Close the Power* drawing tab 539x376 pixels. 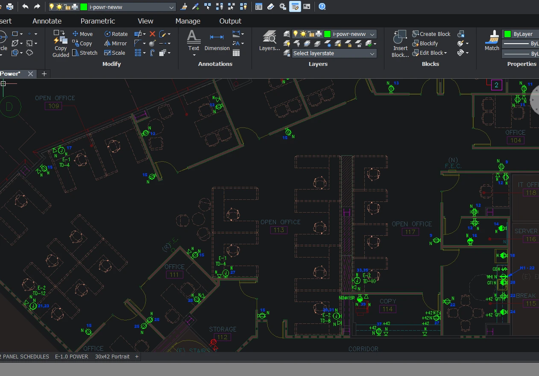click(x=30, y=74)
